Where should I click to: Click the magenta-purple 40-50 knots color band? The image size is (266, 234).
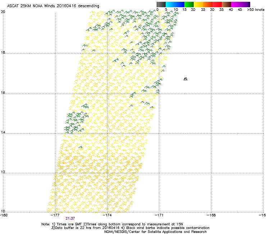(x=240, y=4)
